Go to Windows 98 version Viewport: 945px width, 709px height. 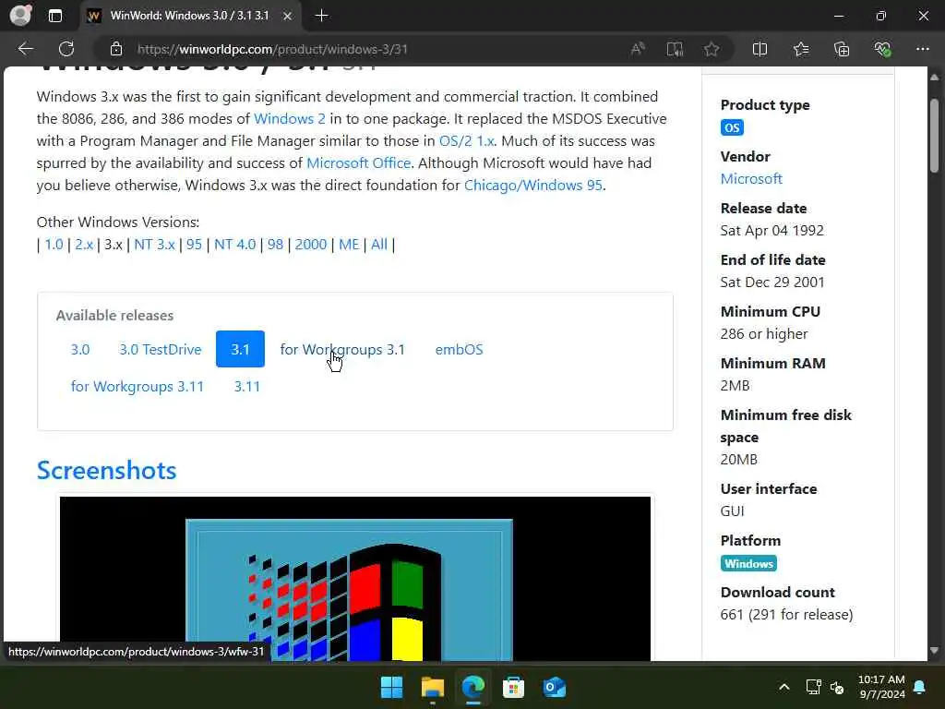point(275,244)
